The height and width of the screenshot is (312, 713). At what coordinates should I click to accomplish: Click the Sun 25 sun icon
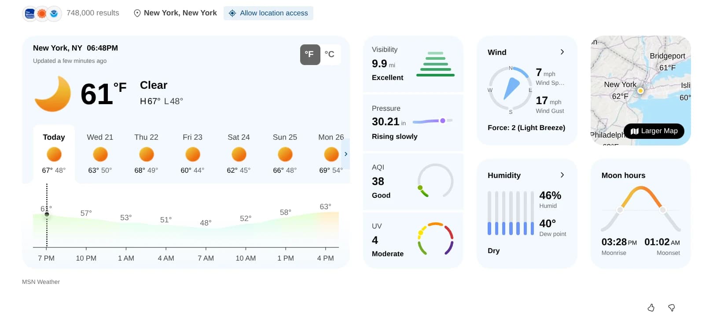pyautogui.click(x=285, y=155)
